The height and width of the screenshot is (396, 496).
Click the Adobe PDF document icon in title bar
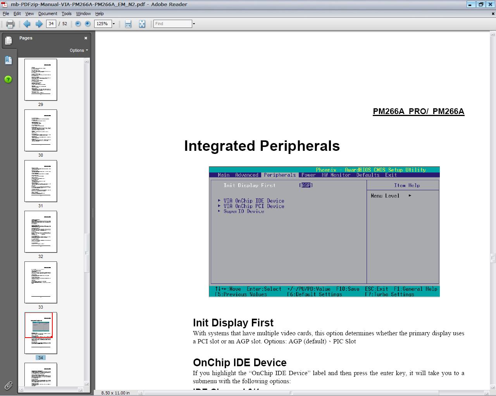(4, 4)
